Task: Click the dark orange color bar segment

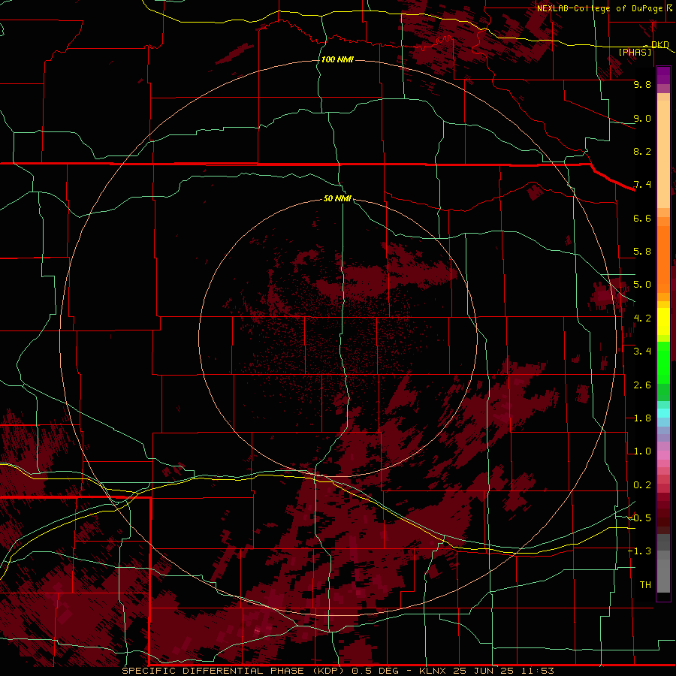Action: pyautogui.click(x=663, y=259)
